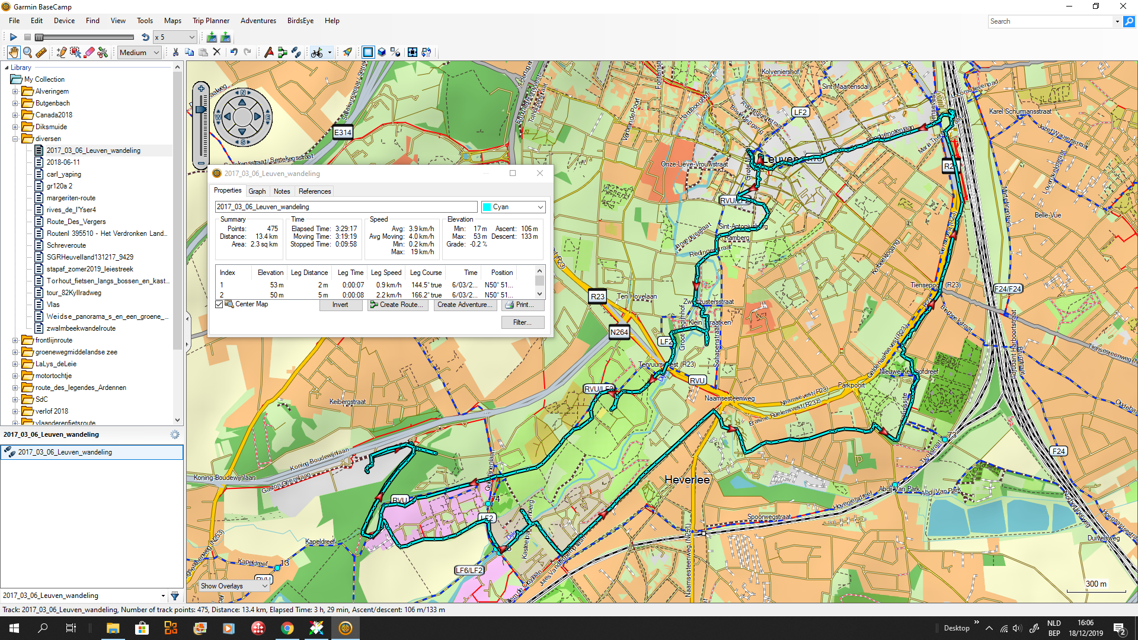Expand the Canada2018 folder
This screenshot has height=640, width=1138.
[x=15, y=115]
